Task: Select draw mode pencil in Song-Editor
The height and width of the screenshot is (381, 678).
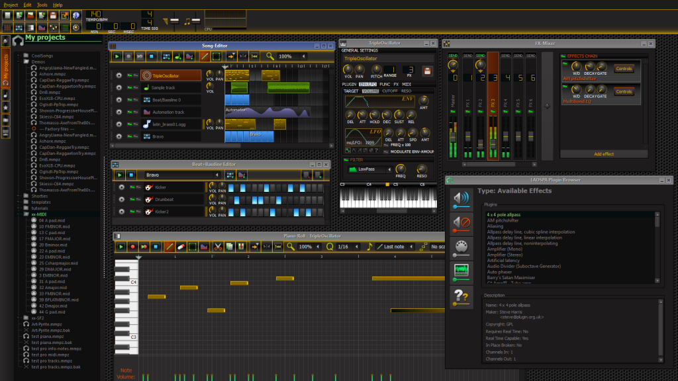Action: coord(205,56)
